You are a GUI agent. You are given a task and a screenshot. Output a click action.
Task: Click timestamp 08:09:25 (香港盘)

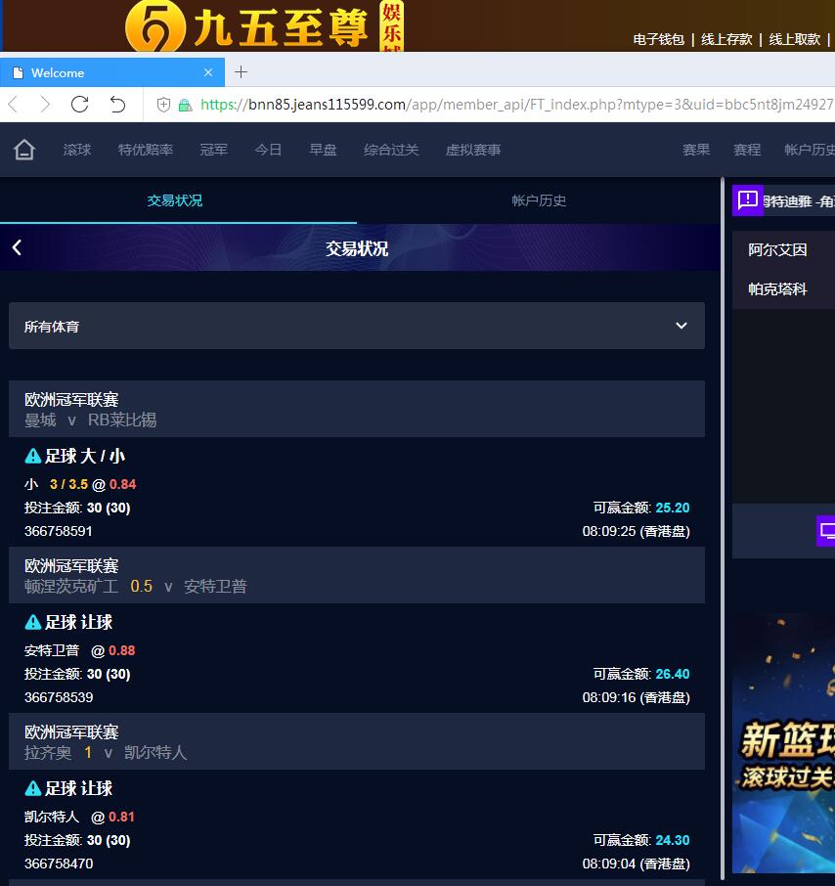click(x=637, y=531)
